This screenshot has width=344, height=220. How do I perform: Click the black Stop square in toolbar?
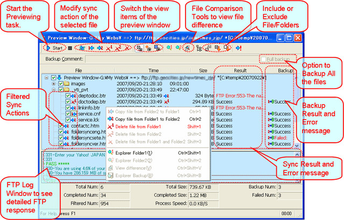[x=70, y=48]
